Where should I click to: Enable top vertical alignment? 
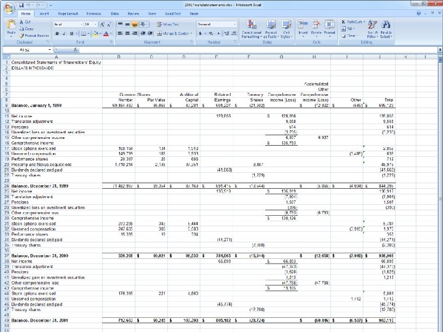(120, 25)
